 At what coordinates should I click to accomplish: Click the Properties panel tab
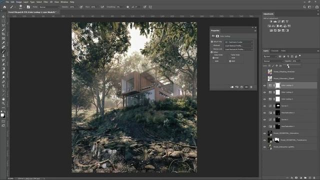[215, 30]
